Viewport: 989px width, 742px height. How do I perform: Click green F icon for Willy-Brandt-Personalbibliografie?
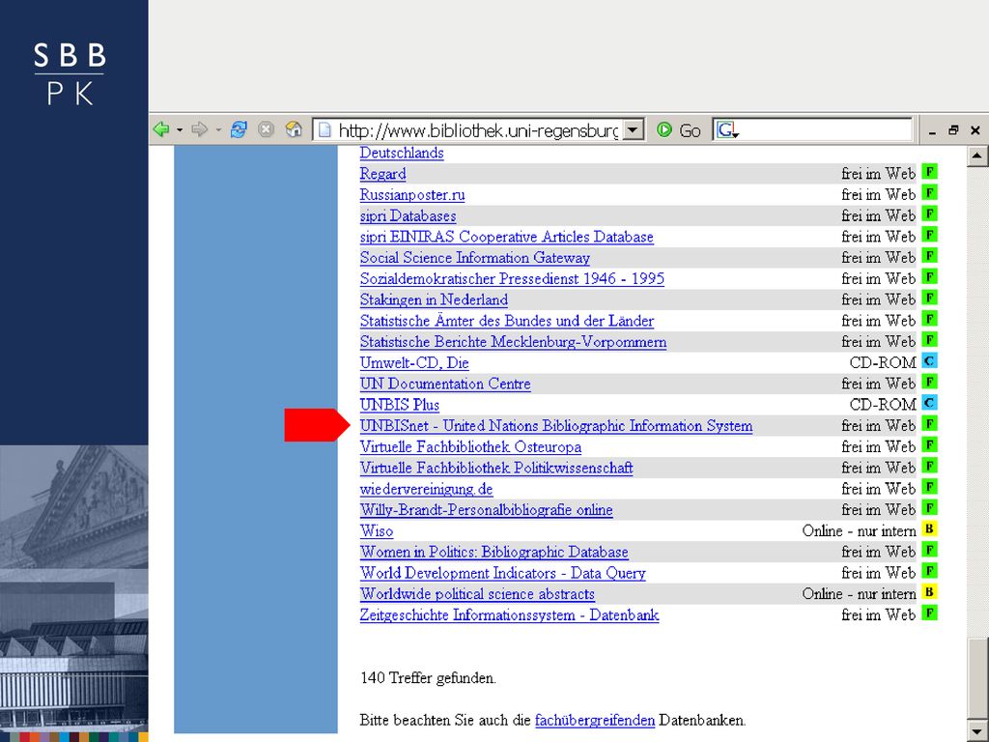coord(929,507)
